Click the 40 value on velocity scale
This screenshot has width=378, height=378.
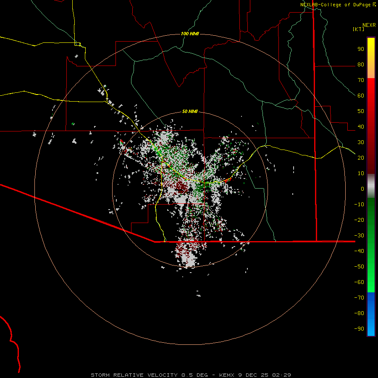coord(361,126)
